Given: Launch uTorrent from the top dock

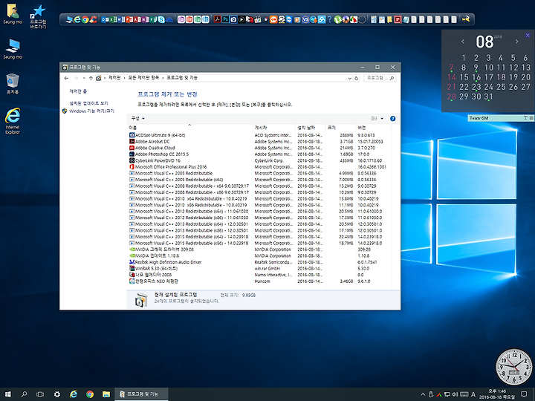Looking at the screenshot, I should (338, 19).
